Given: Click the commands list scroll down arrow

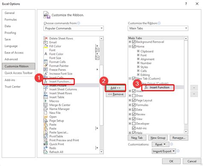Looking at the screenshot, I should tap(101, 152).
